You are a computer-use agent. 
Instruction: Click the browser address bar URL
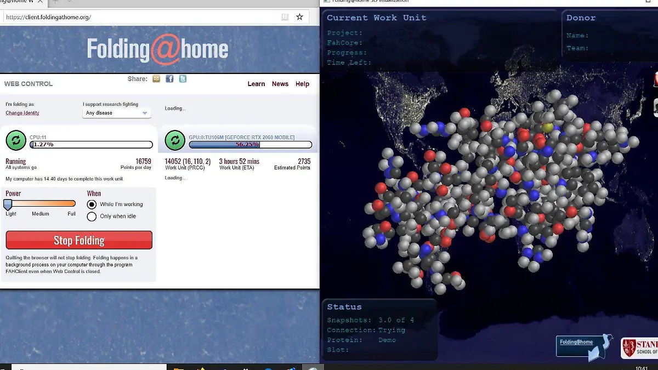49,17
